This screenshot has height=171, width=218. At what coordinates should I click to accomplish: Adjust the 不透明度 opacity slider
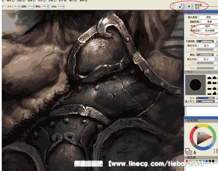point(205,41)
